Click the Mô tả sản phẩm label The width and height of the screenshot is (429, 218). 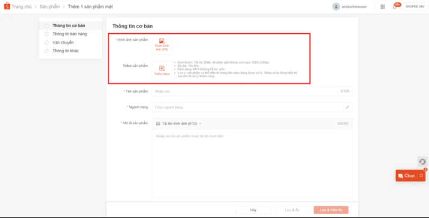(x=135, y=123)
